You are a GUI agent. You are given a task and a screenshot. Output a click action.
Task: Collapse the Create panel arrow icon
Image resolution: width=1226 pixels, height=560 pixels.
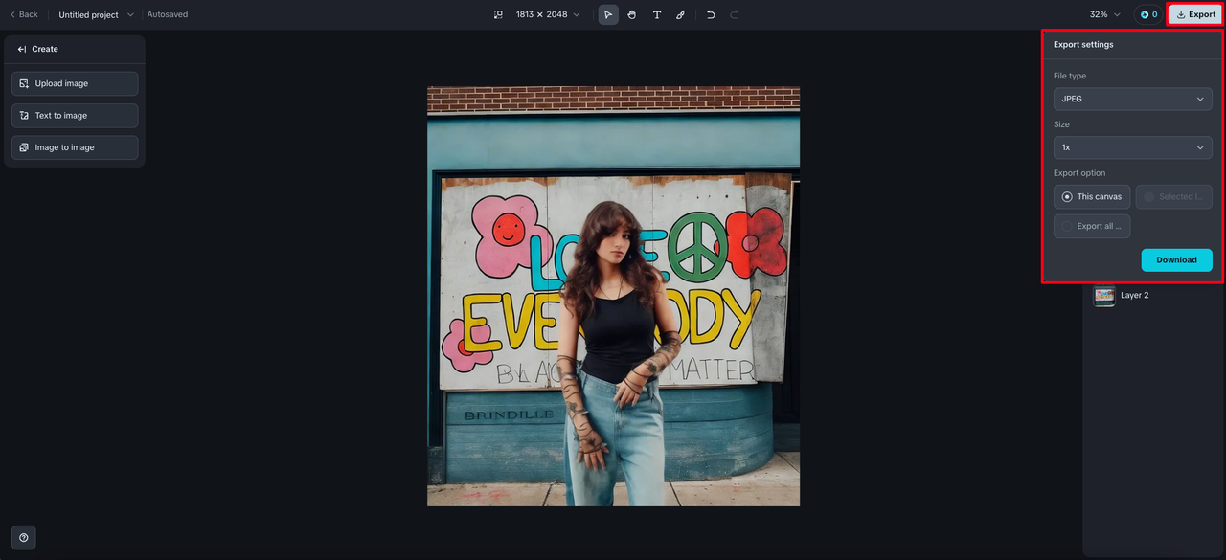[22, 49]
